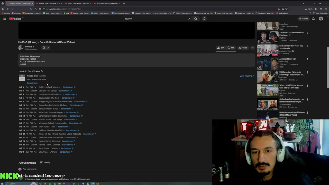Open Asmongold just won thumbnail
The image size is (329, 185).
[x=268, y=63]
